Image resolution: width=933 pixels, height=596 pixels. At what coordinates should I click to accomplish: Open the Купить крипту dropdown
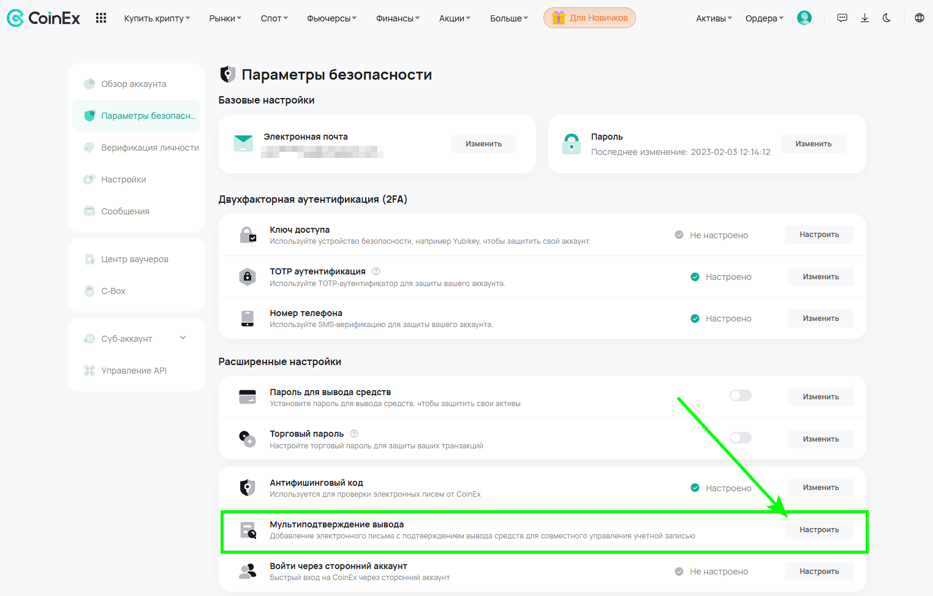click(x=157, y=18)
